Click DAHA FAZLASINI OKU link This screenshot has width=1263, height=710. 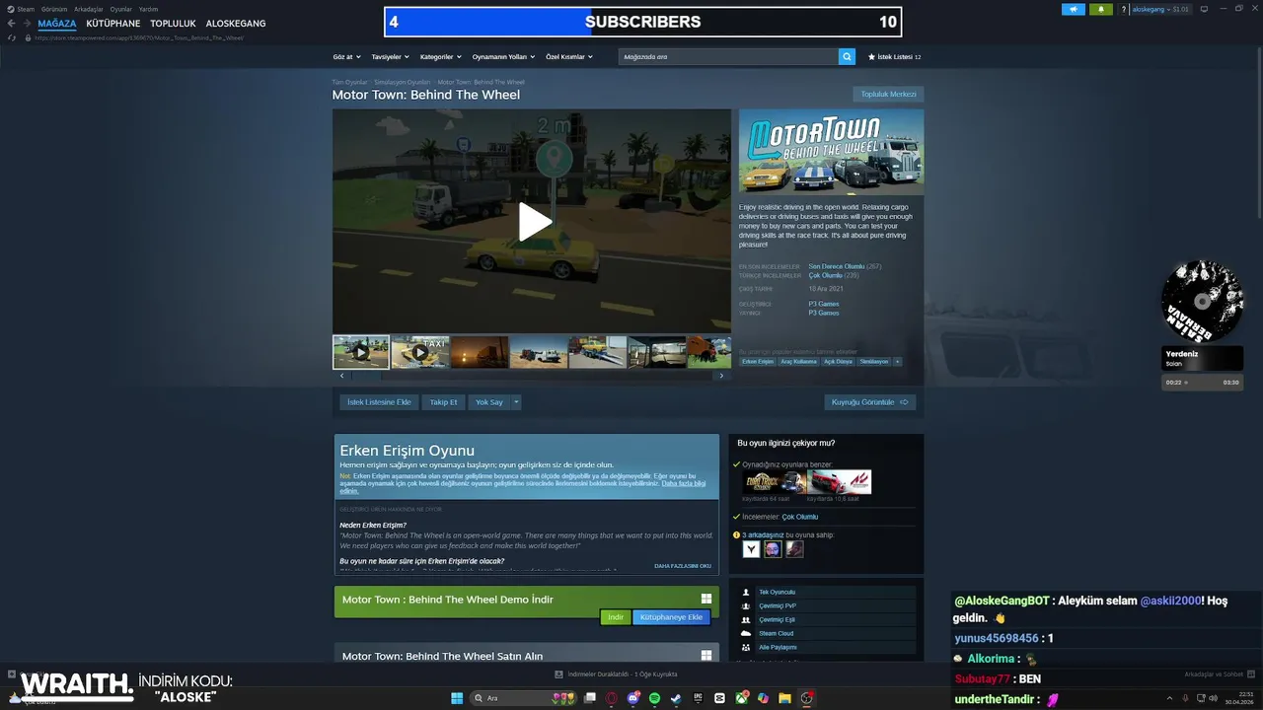683,566
